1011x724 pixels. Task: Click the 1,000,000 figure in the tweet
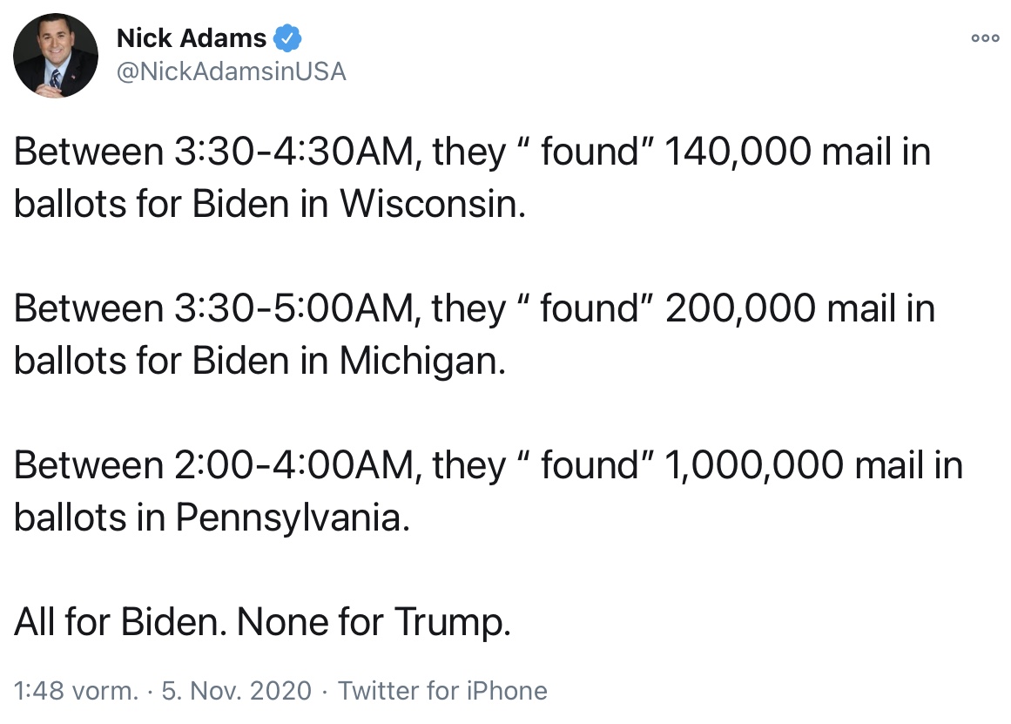click(x=753, y=466)
